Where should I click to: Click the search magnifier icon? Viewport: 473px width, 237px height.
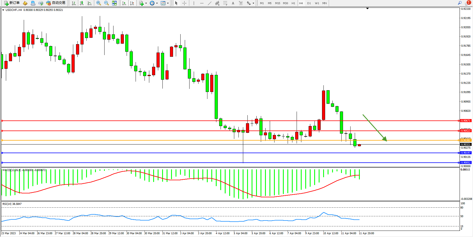[460, 3]
